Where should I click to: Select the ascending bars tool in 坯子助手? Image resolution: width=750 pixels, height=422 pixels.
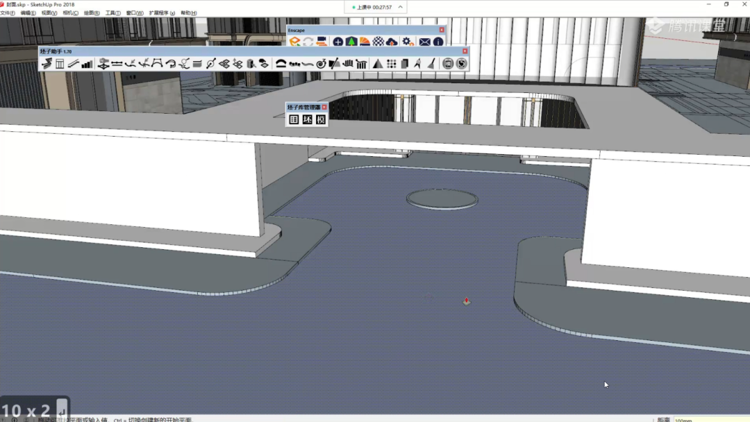(87, 64)
